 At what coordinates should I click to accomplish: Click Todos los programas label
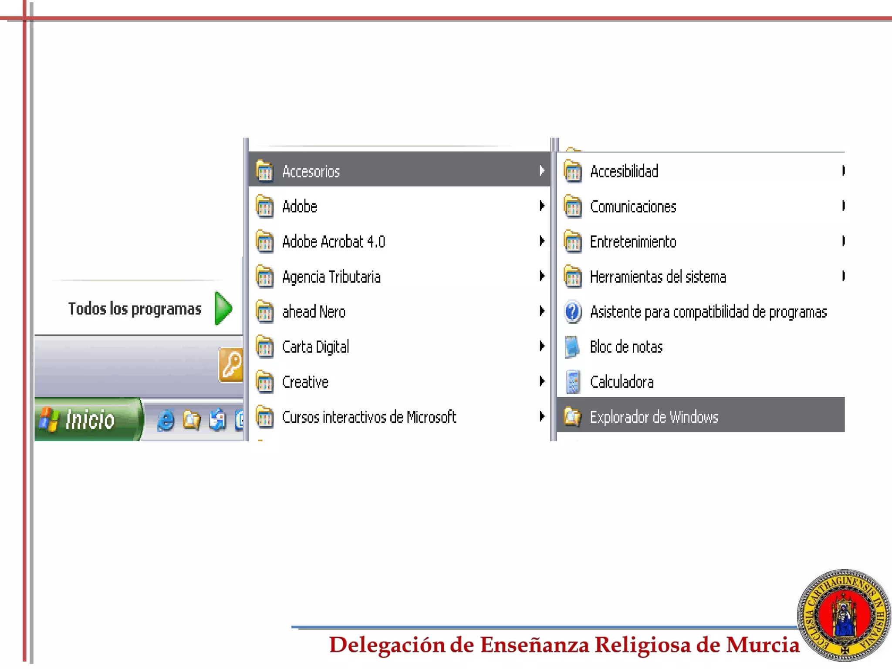(135, 309)
